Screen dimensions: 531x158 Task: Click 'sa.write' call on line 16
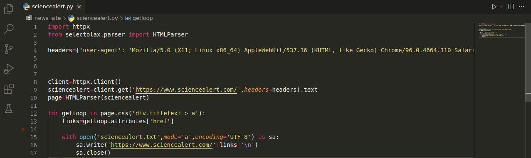90,145
